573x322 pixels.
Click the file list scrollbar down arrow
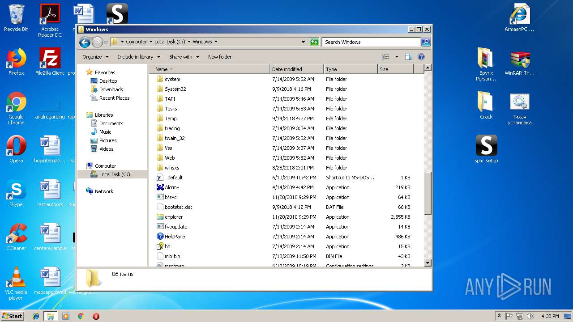[x=428, y=263]
